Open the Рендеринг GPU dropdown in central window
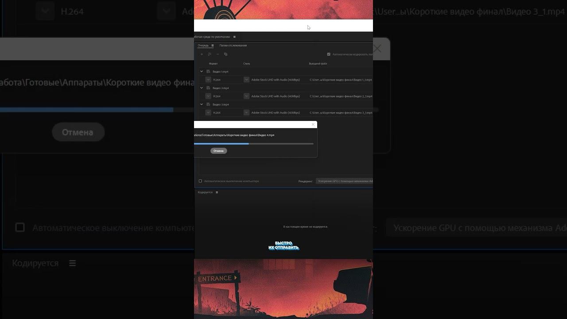The width and height of the screenshot is (567, 319). click(345, 181)
